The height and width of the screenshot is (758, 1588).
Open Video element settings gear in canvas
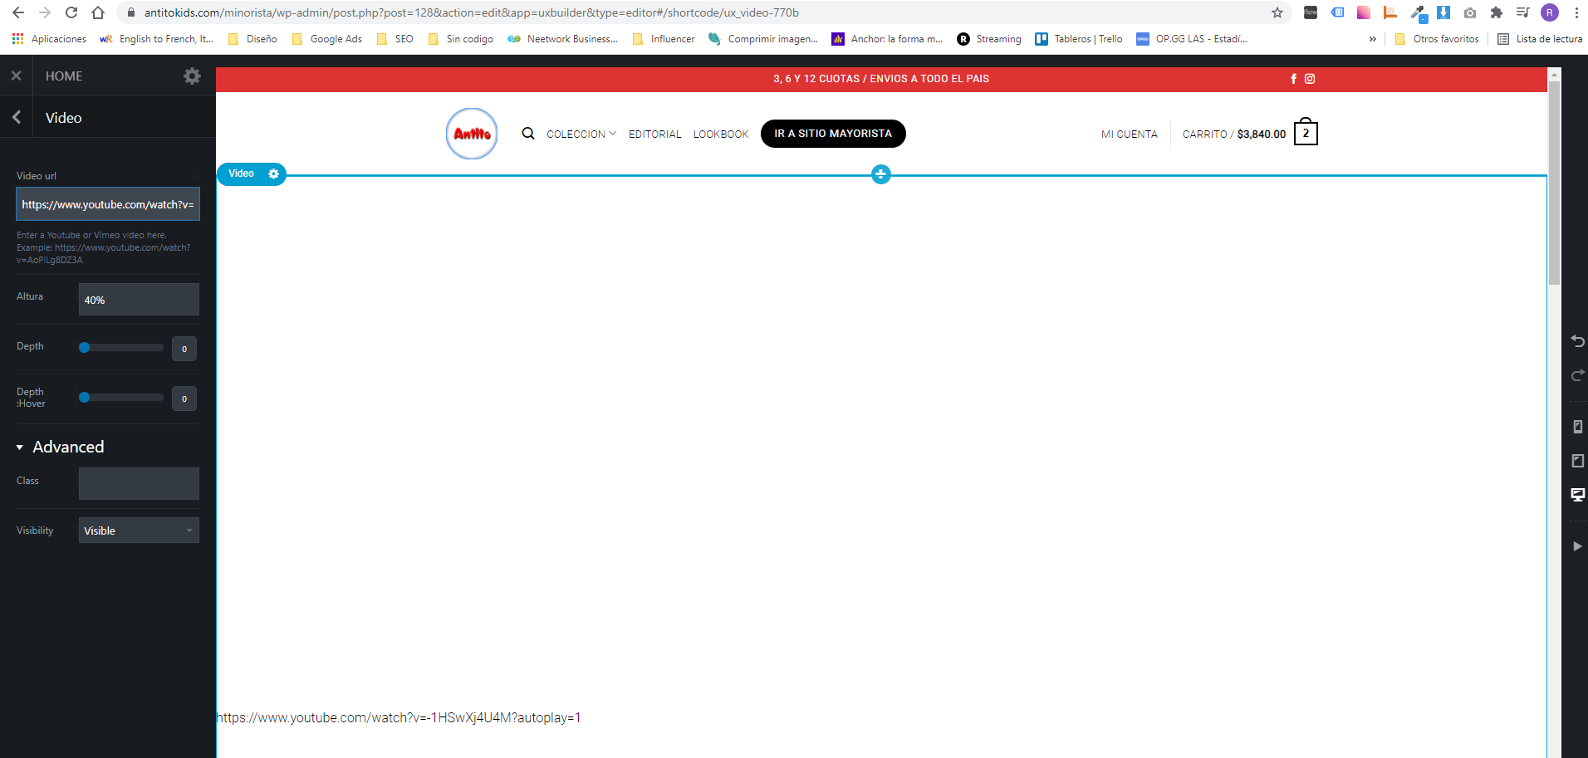click(x=273, y=174)
